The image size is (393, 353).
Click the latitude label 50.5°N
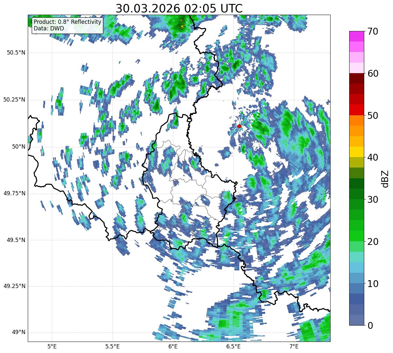click(x=16, y=53)
